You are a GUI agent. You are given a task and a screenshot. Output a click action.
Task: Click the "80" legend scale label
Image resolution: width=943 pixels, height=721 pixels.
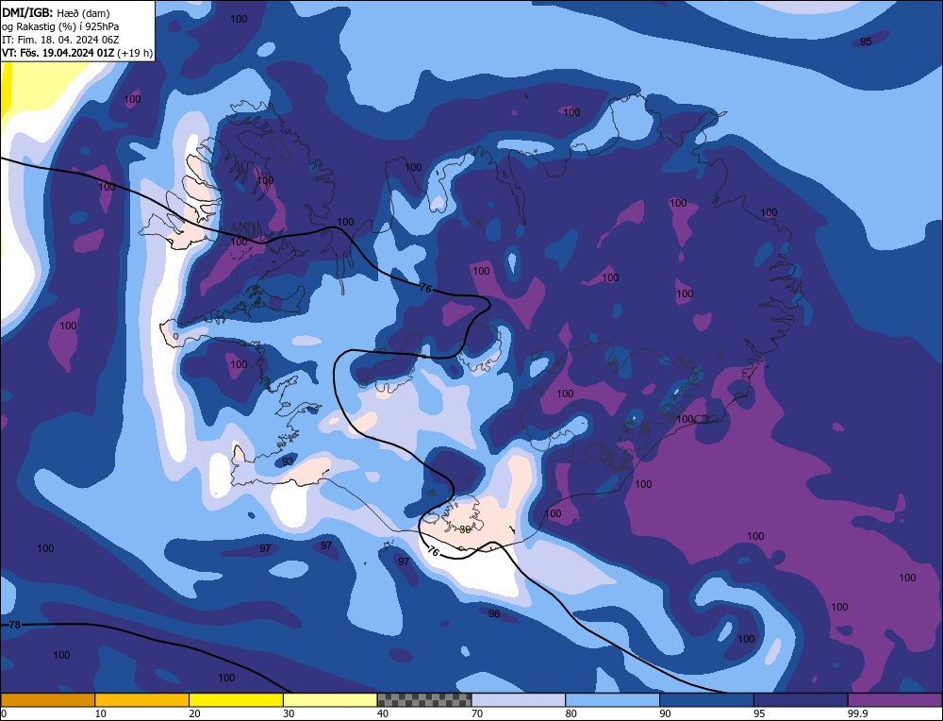tap(571, 713)
